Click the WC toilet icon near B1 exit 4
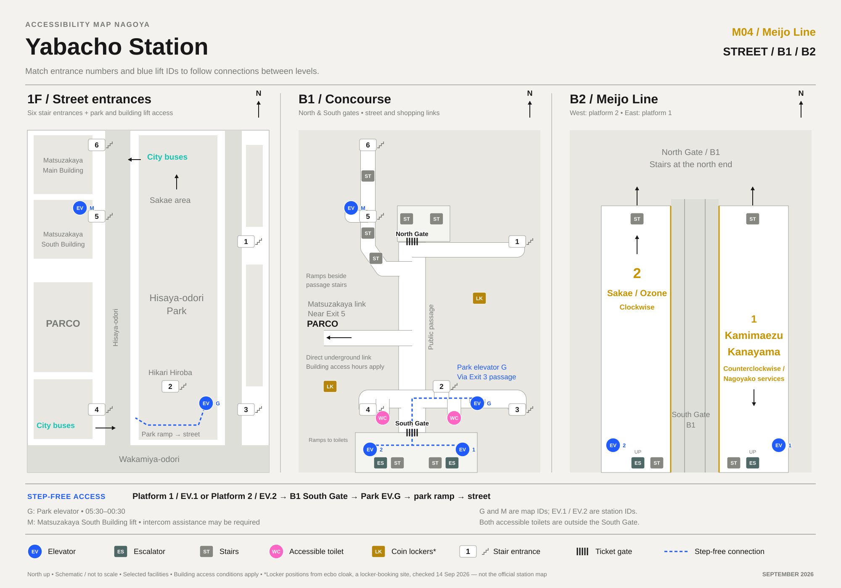The height and width of the screenshot is (588, 841). pos(383,418)
